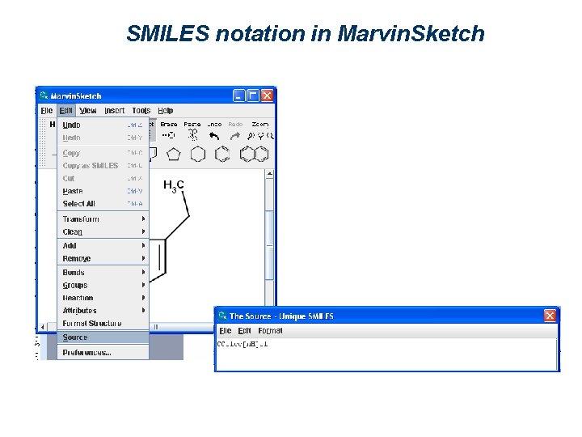Close The Source window
The height and width of the screenshot is (437, 582).
[x=550, y=316]
